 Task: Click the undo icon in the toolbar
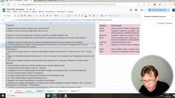point(15,16)
